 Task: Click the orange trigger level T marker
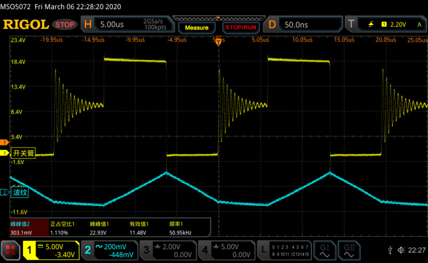[4, 143]
